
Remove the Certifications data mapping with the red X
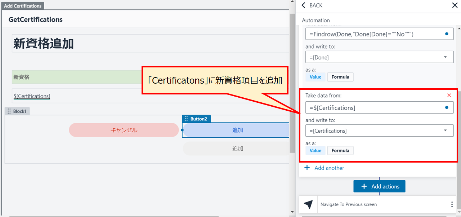pyautogui.click(x=449, y=96)
